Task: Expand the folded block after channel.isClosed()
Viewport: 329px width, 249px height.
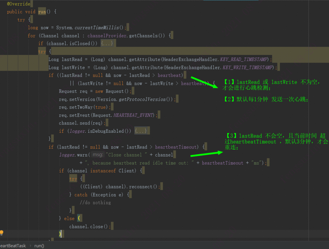Action: 107,44
